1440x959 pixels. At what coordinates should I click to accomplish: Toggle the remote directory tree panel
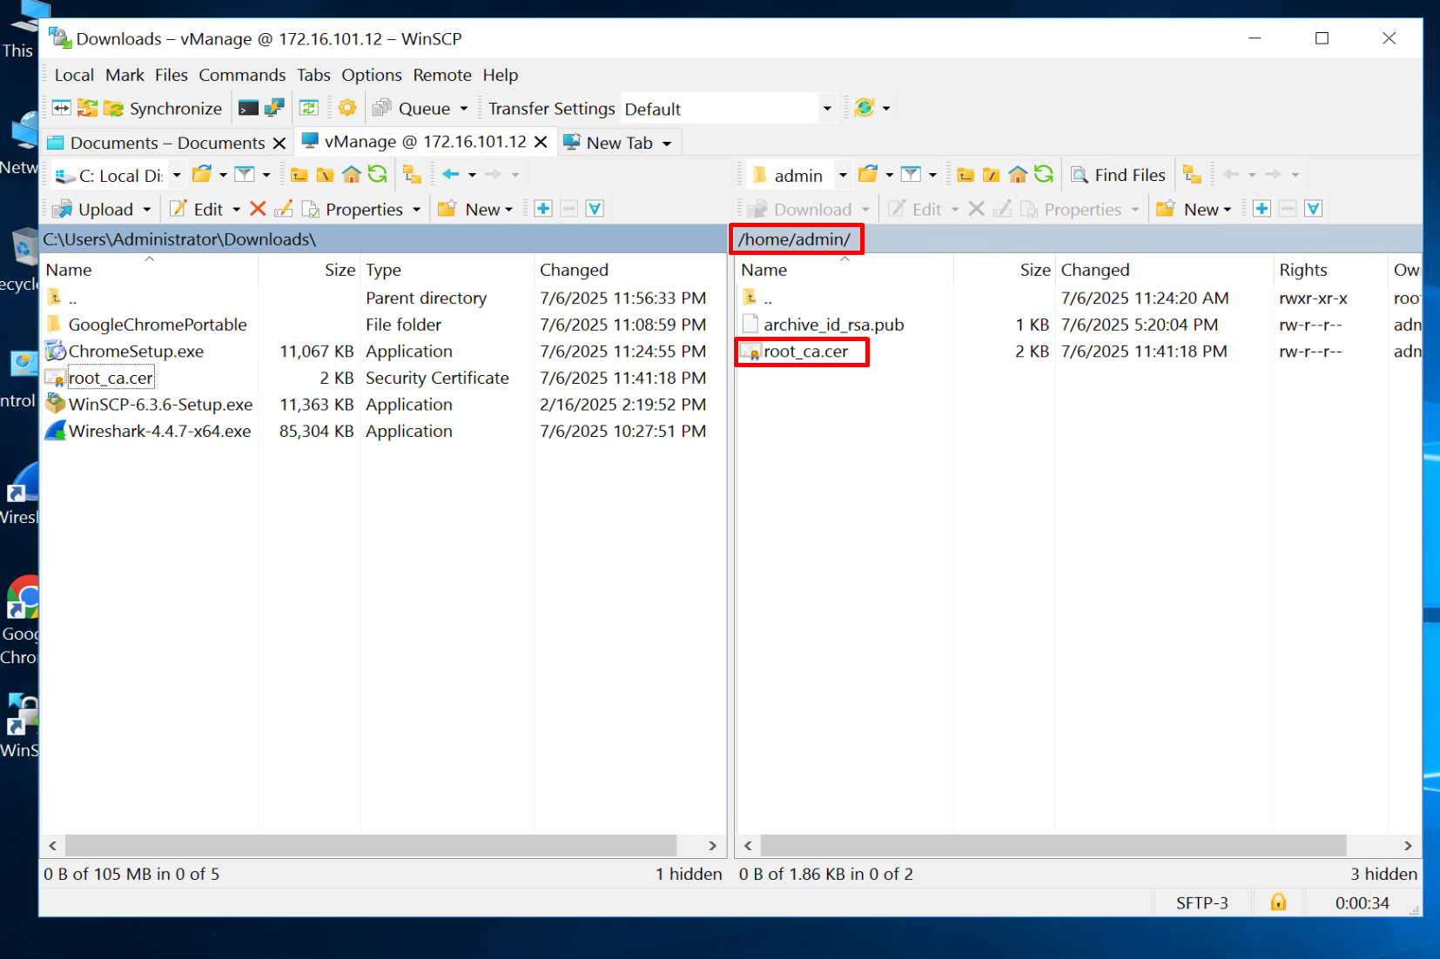coord(1192,175)
